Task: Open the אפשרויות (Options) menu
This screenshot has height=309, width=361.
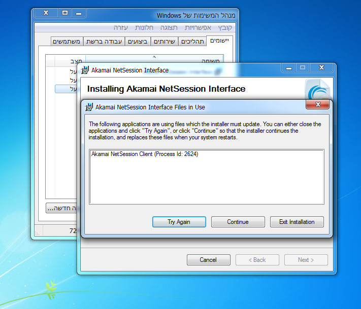Action: [198, 28]
